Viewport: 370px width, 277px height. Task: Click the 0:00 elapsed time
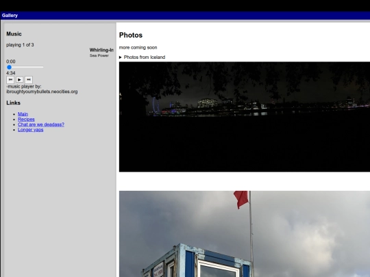click(11, 62)
